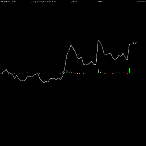
Task: Click the 'IA Phar' title text
Action: pyautogui.click(x=101, y=2)
